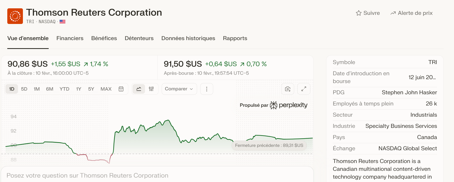Screen dimensions: 454x182
Task: Take a chart screenshot with camera icon
Action: tap(288, 89)
